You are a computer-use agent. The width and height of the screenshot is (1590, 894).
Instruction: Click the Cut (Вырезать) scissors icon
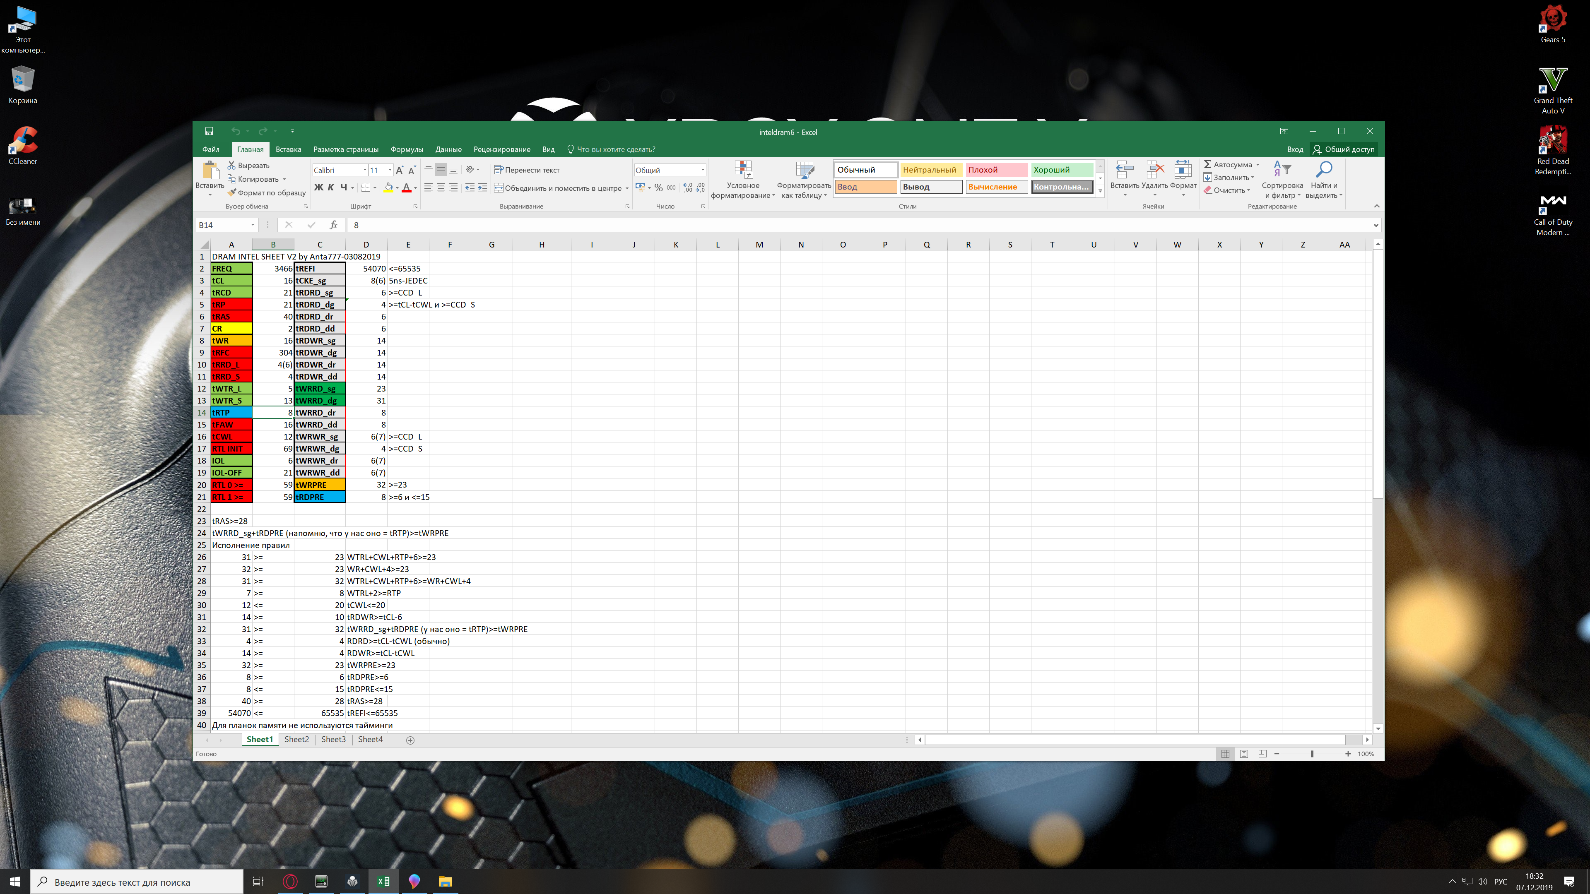point(231,166)
